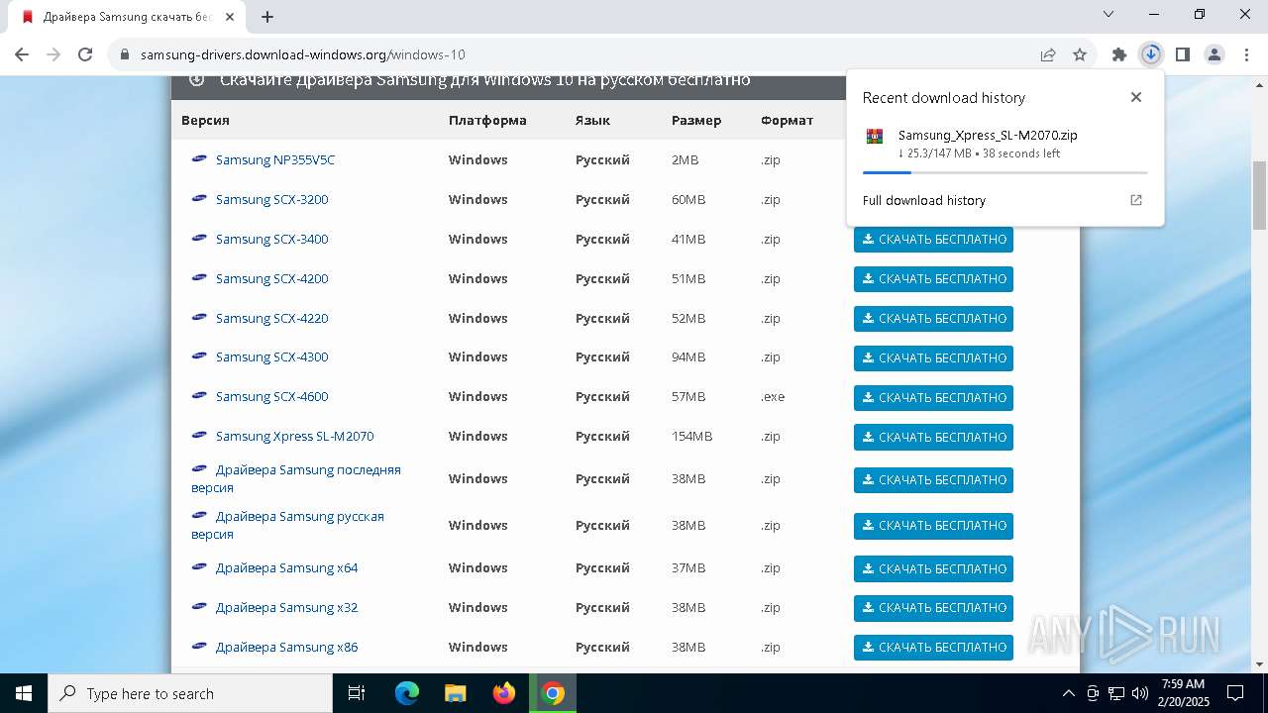Click the page vertical scrollbar thumb
Viewport: 1268px width, 713px height.
pyautogui.click(x=1259, y=195)
